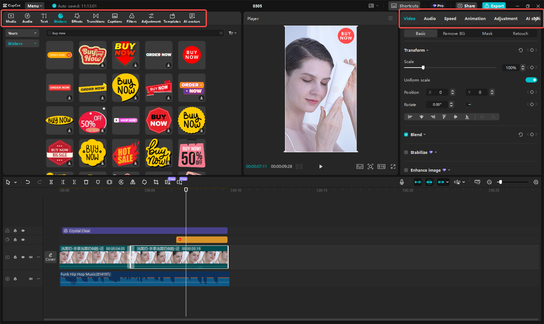Open the AI avatars panel
The height and width of the screenshot is (324, 544).
coord(192,18)
